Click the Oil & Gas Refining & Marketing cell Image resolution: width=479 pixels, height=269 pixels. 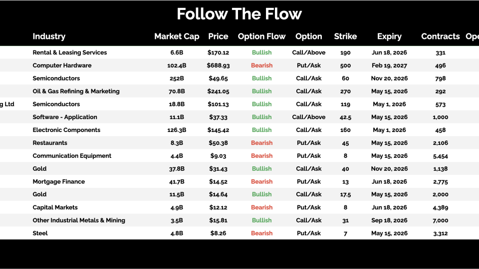(76, 91)
